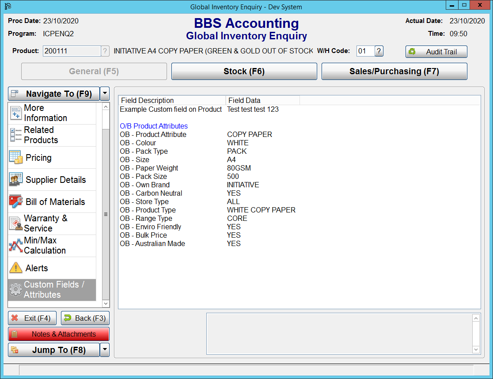Open the Bill of Materials icon
The image size is (493, 379).
pos(16,201)
